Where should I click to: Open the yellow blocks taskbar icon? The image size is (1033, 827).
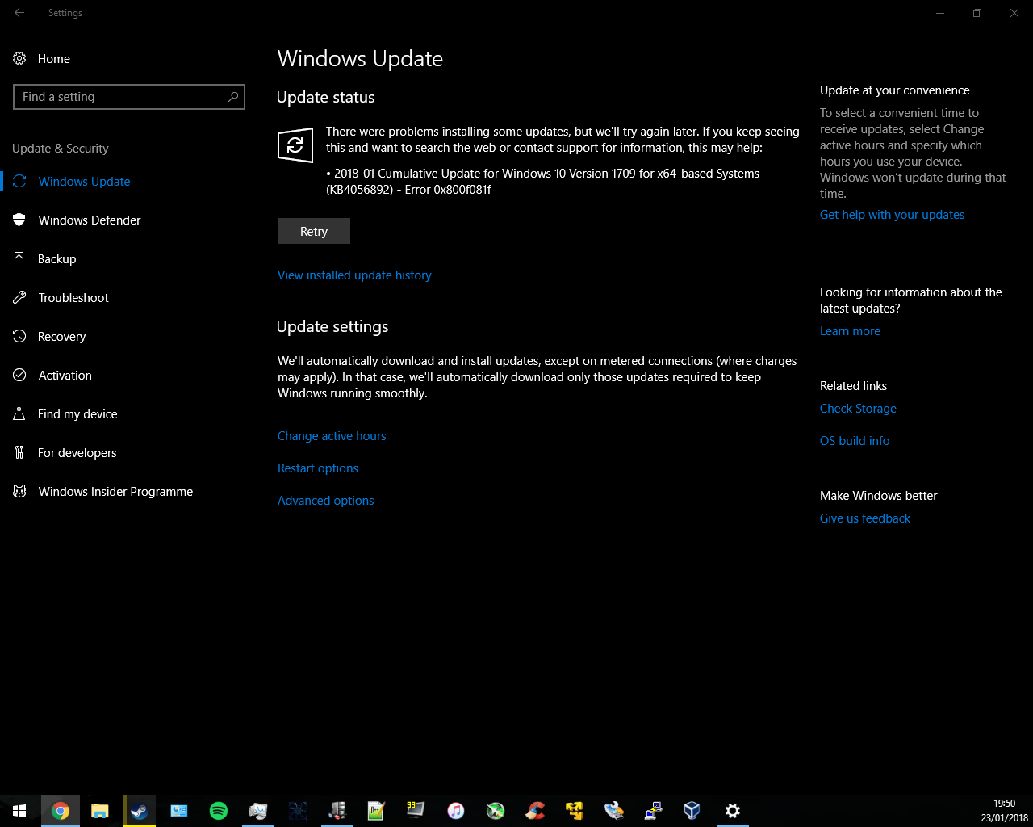pyautogui.click(x=574, y=811)
